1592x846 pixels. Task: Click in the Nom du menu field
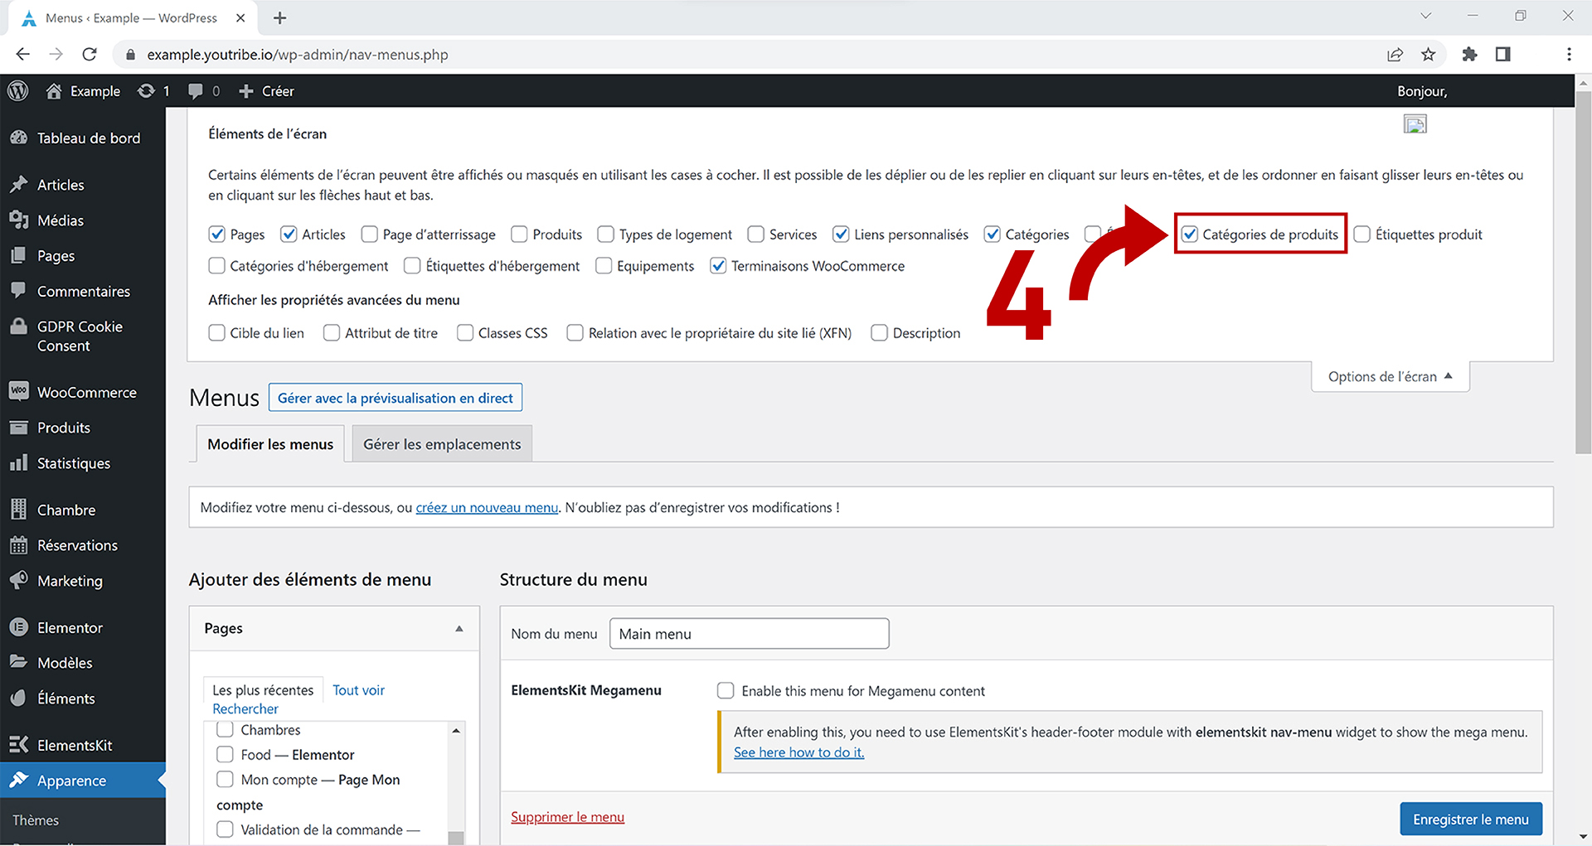click(x=749, y=634)
